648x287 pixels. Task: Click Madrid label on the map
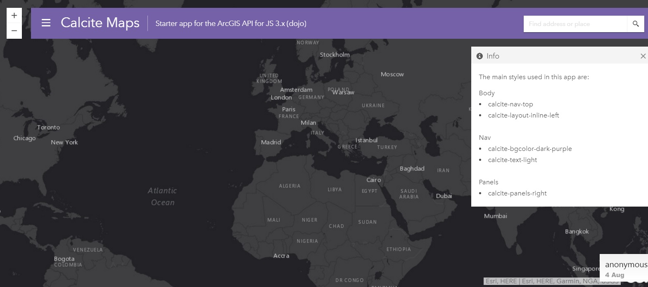click(271, 142)
